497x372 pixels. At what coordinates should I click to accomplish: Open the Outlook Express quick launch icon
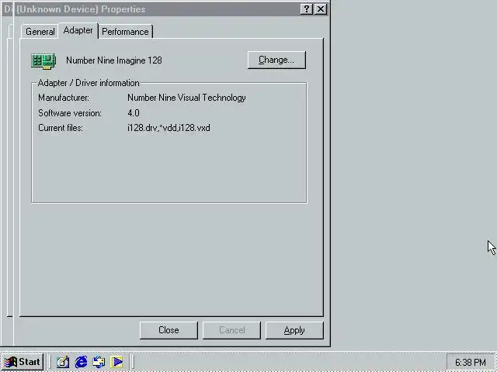99,362
